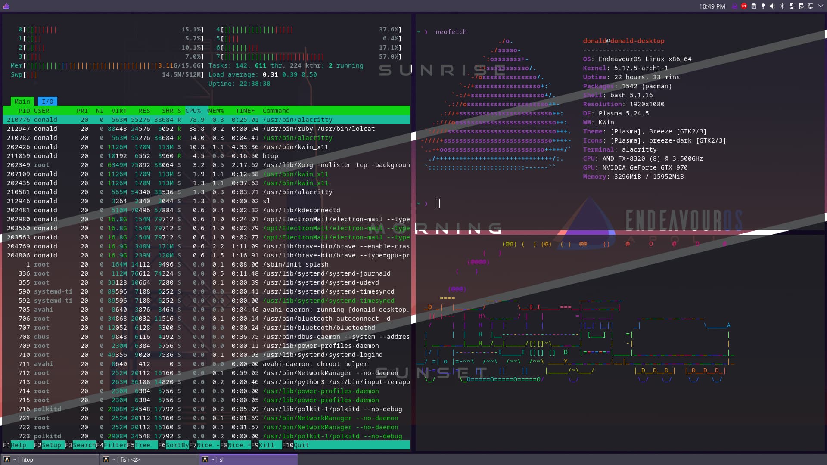
Task: Click the Mem usage meter bar
Action: (107, 65)
